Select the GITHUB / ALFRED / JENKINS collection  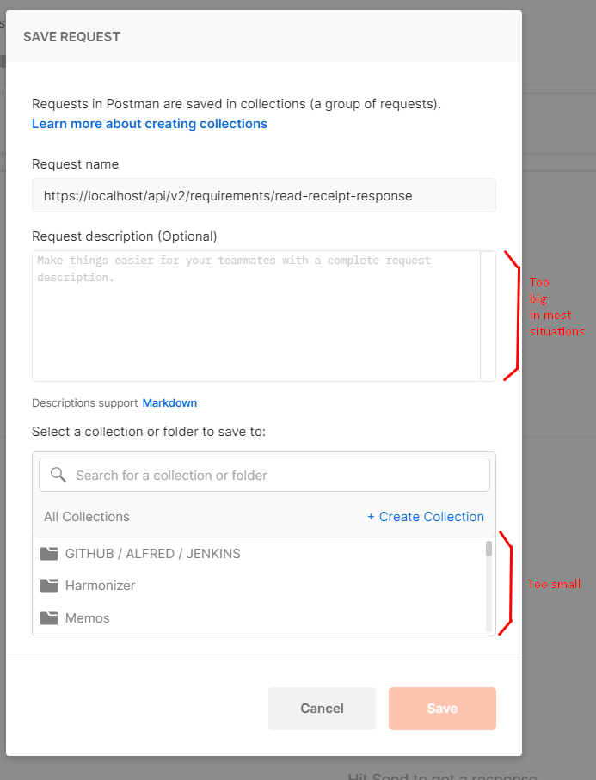click(151, 553)
